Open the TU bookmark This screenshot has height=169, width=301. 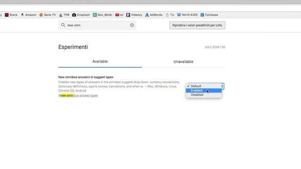170,15
